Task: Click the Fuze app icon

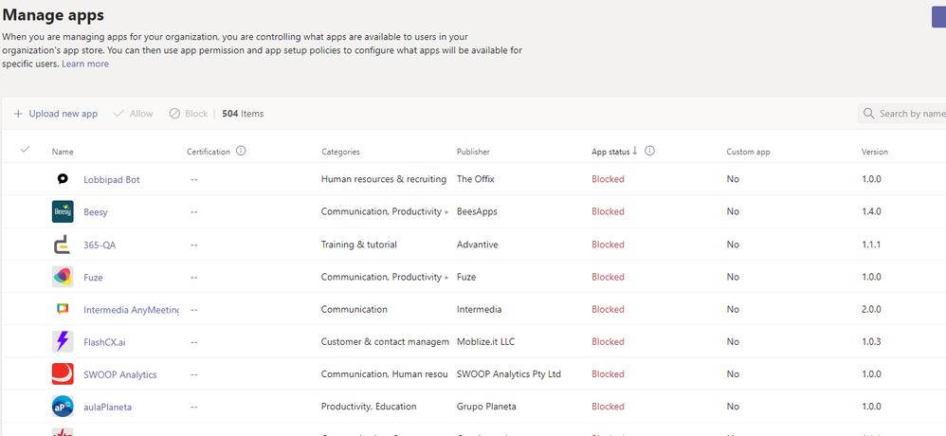Action: click(x=63, y=277)
